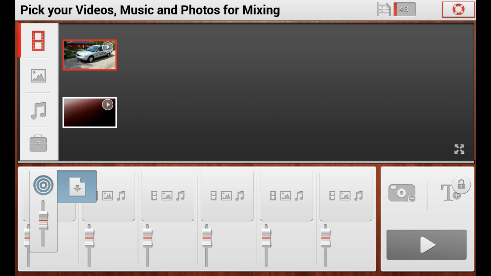Add a text title with T icon
The width and height of the screenshot is (491, 276).
coord(447,194)
